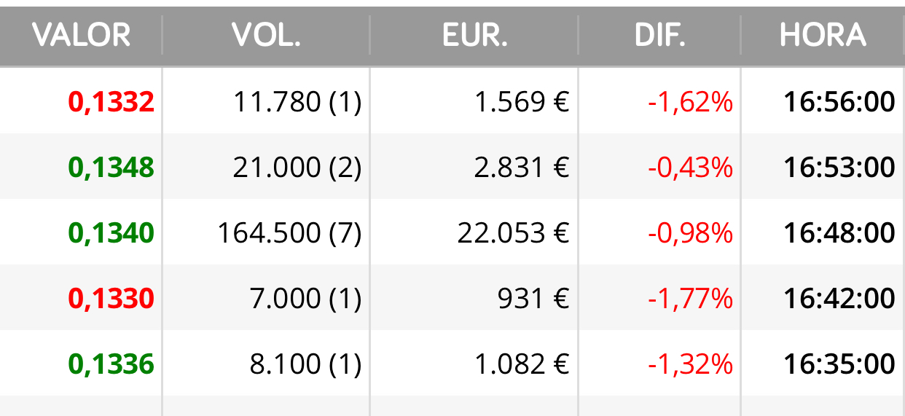Viewport: 905px width, 416px height.
Task: Click the time 16:56:00
Action: (x=839, y=102)
